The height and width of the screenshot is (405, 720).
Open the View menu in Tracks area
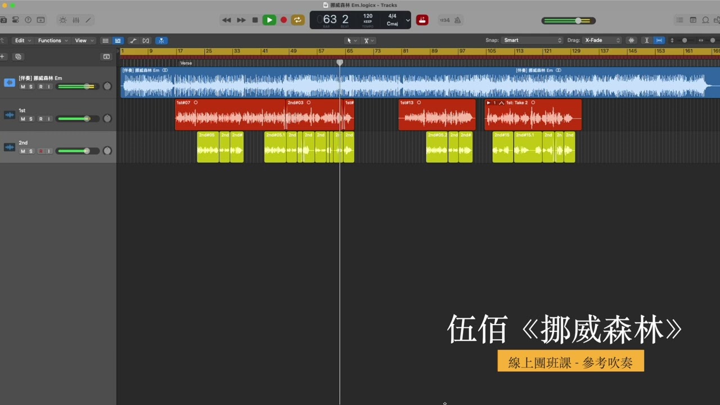[84, 40]
